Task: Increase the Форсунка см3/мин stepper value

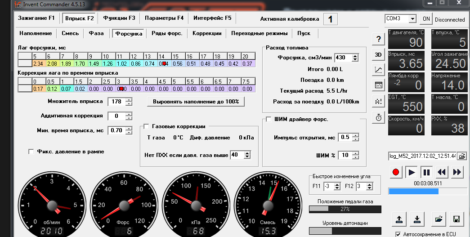Action: point(355,56)
